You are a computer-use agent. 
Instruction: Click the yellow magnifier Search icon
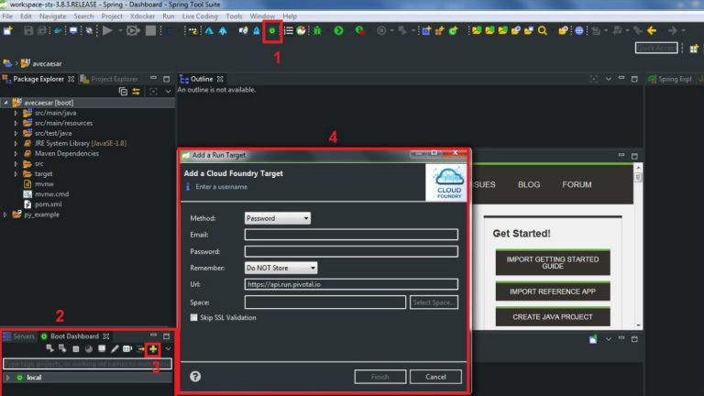(x=543, y=30)
